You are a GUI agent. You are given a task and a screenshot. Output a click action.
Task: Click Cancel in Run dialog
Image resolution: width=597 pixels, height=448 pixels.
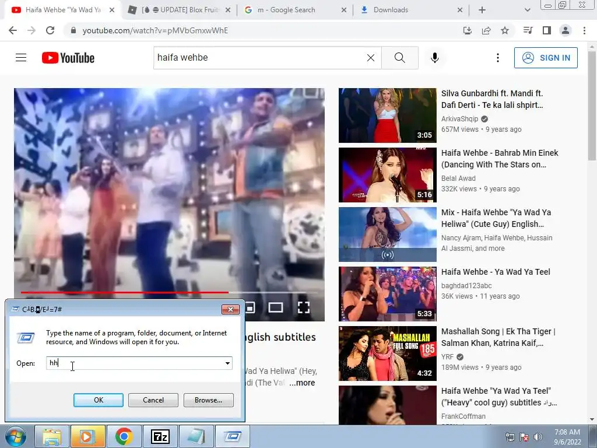[x=153, y=400]
